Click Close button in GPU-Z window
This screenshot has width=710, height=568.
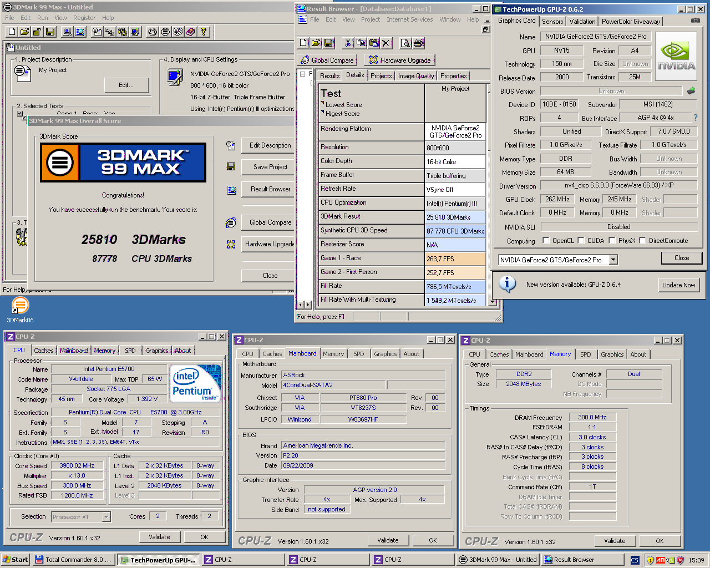coord(682,258)
